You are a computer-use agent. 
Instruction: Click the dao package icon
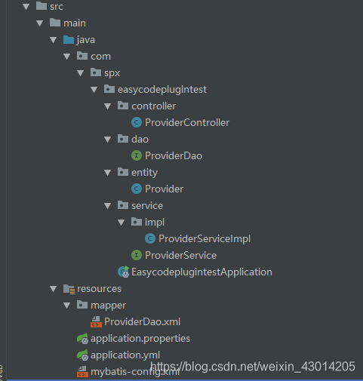click(123, 139)
